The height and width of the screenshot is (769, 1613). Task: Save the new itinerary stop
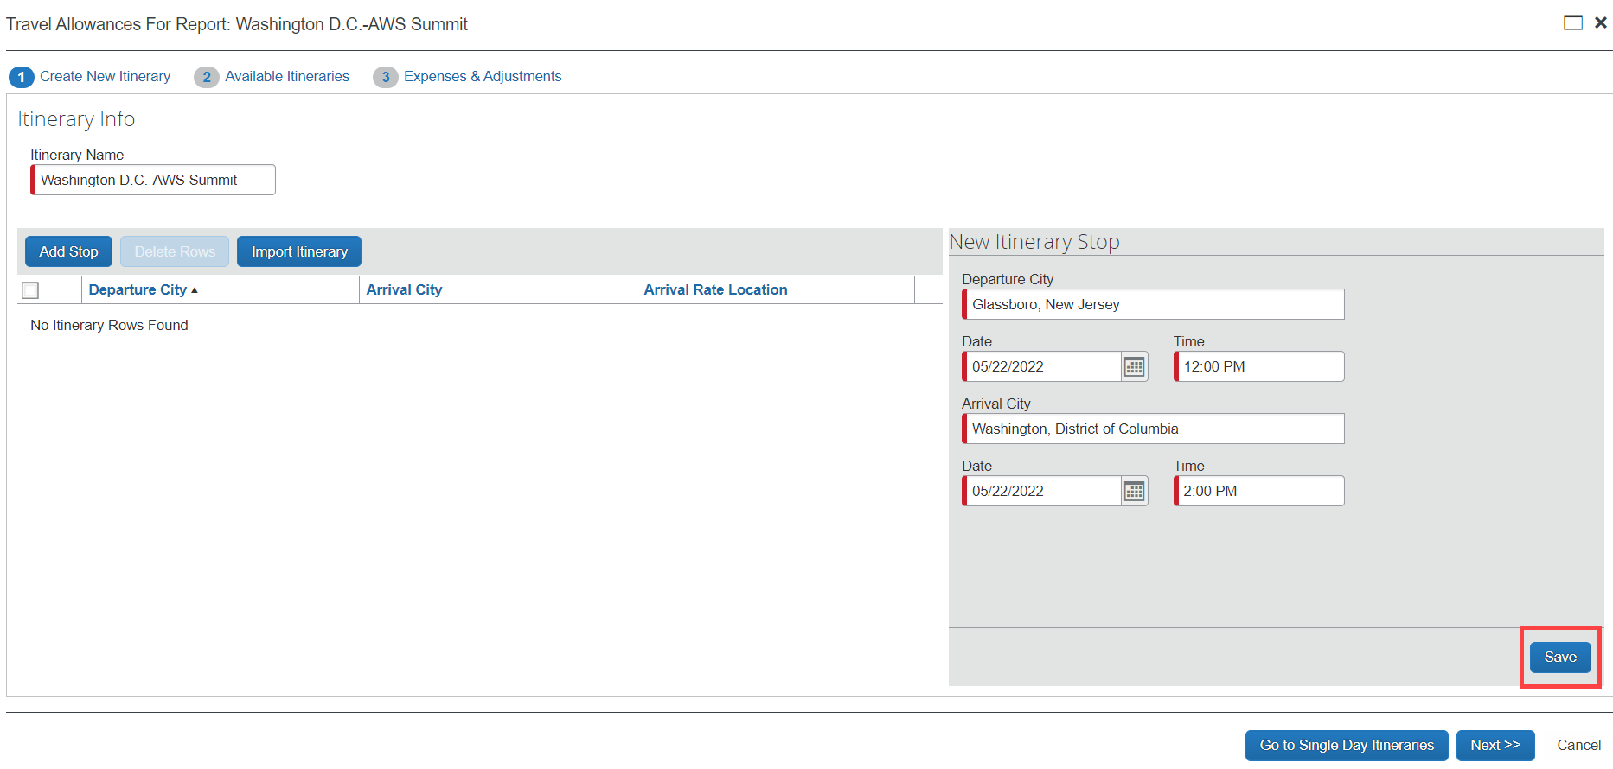(x=1560, y=657)
